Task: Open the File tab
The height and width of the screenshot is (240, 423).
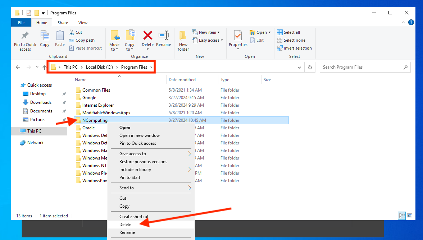Action: [21, 23]
